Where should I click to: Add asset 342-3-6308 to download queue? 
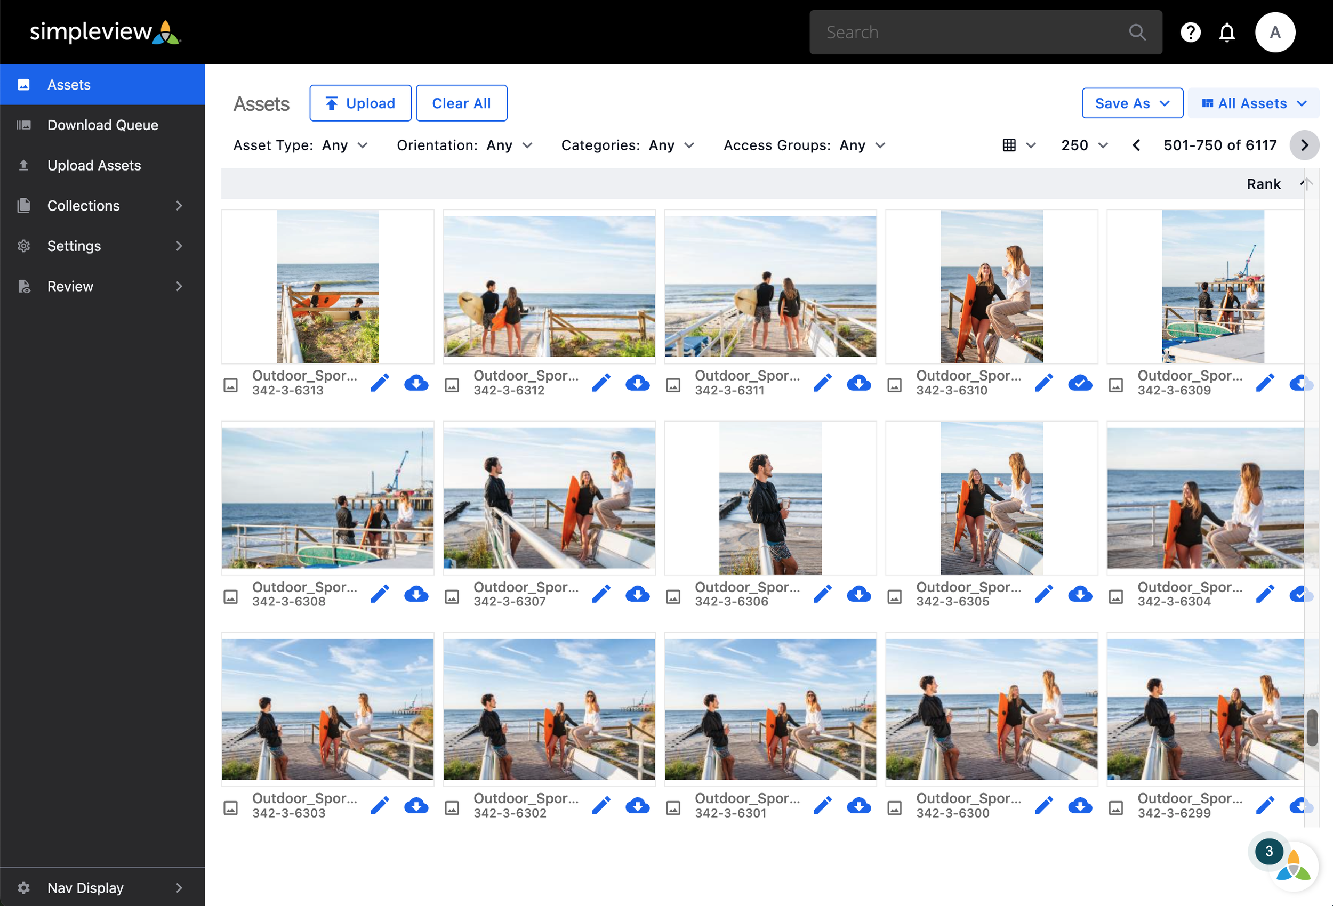tap(416, 594)
